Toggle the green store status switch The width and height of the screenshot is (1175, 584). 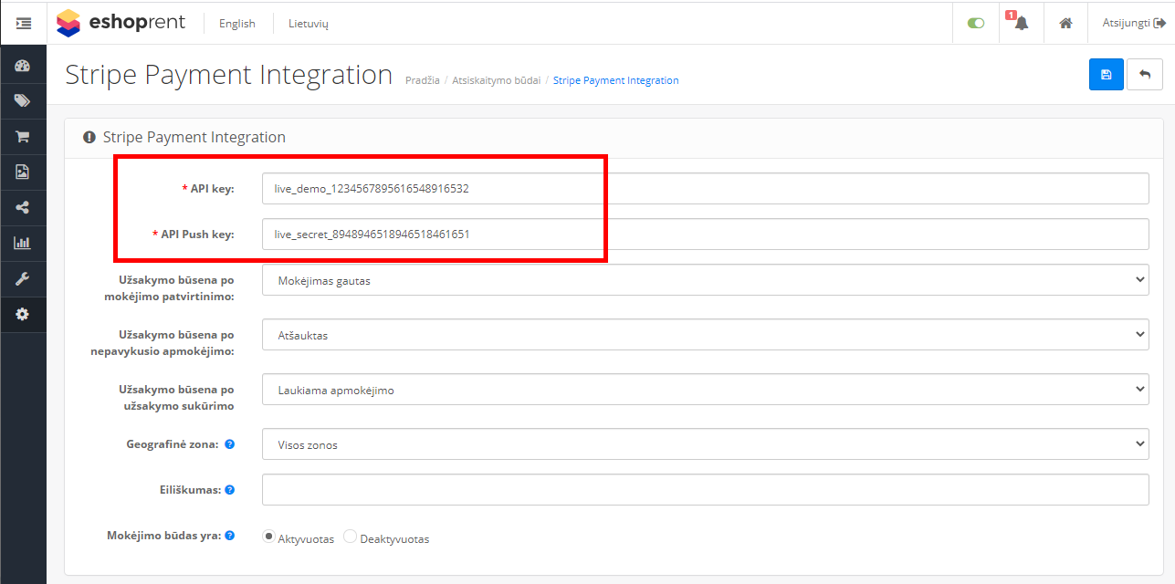(976, 24)
